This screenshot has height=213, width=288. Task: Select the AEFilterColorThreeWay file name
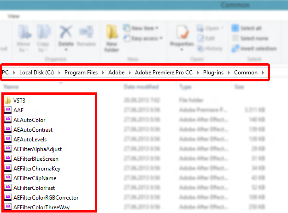(x=41, y=207)
